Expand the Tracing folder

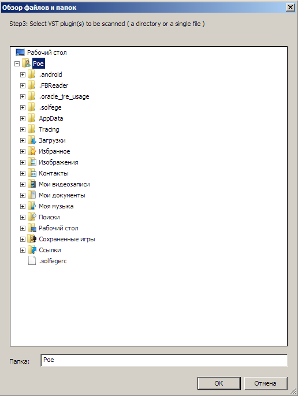tap(23, 129)
